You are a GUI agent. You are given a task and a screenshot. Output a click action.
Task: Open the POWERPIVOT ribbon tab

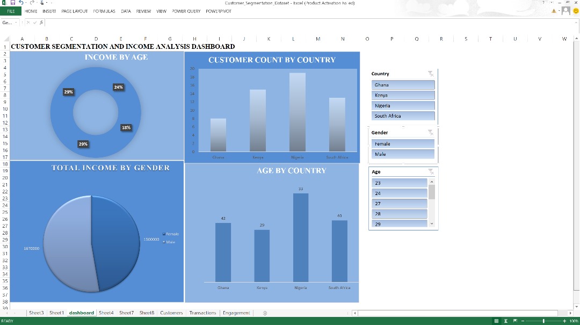(x=218, y=11)
